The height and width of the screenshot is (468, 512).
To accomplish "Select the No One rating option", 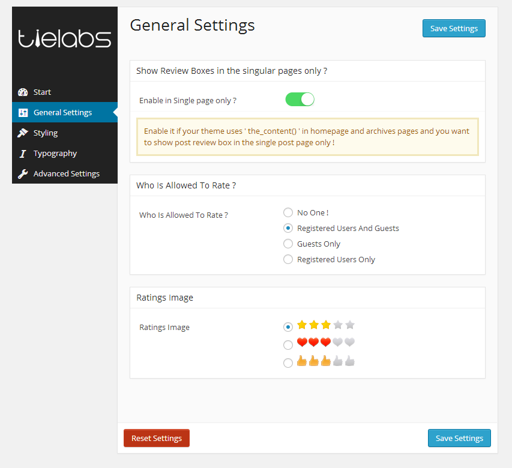I will coord(288,212).
